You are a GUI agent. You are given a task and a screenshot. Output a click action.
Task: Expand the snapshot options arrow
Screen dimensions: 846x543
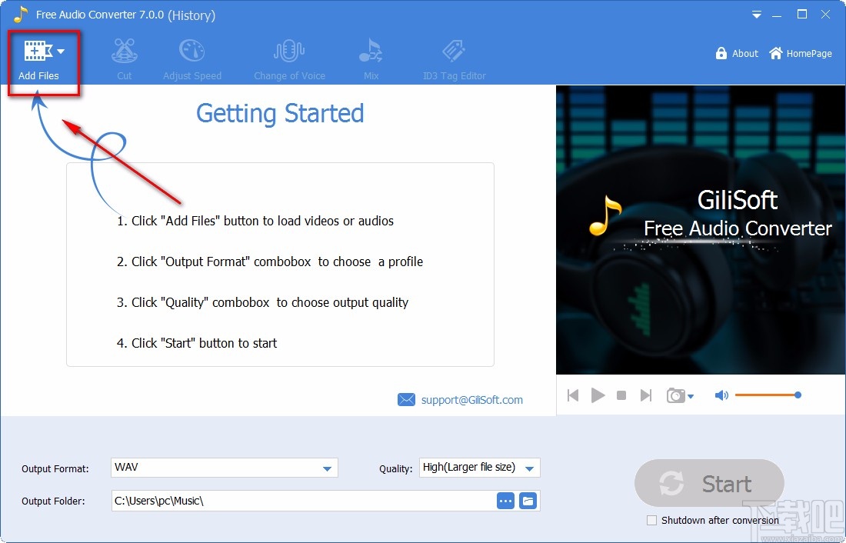click(691, 397)
